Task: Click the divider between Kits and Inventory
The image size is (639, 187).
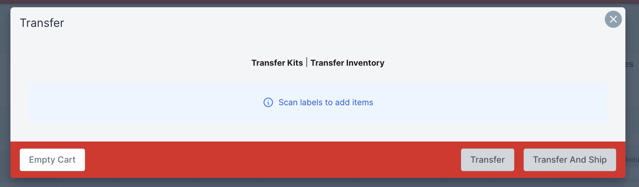Action: 307,62
